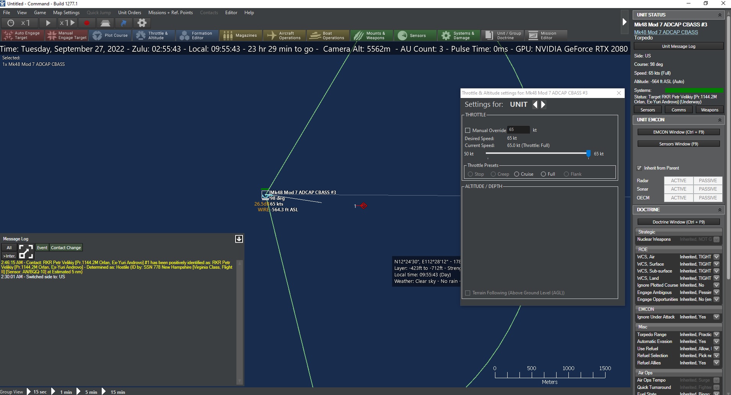Open the Ignore Plotted Course dropdown

point(716,285)
